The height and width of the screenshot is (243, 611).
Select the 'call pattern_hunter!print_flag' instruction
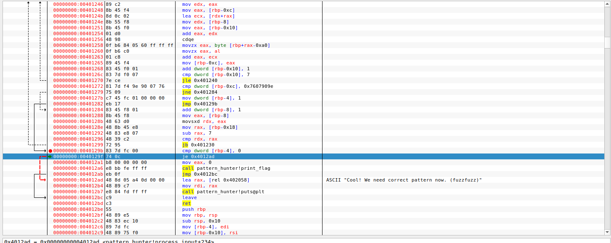coord(226,168)
